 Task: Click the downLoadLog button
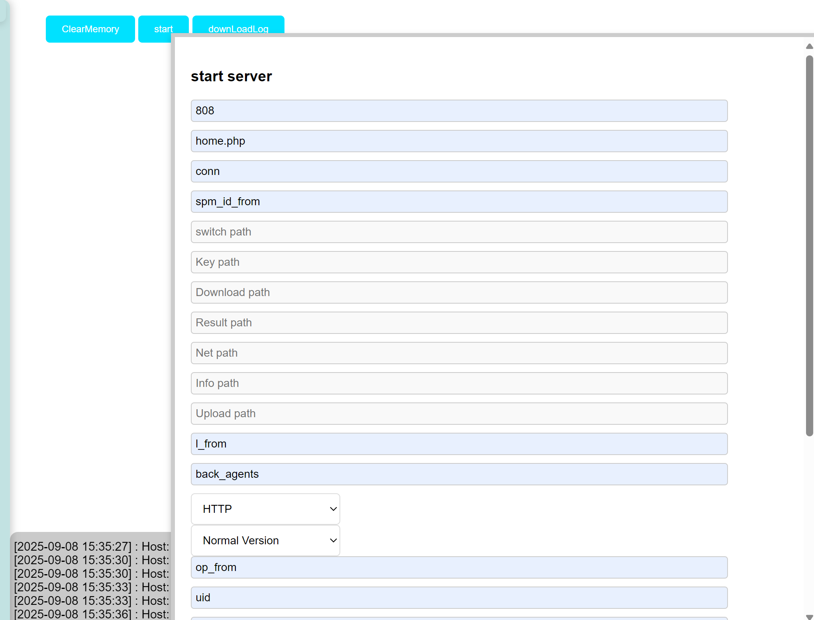point(238,25)
